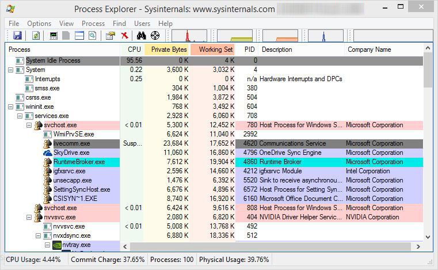Collapse the wininit.exe tree node
This screenshot has width=438, height=270.
click(10, 107)
